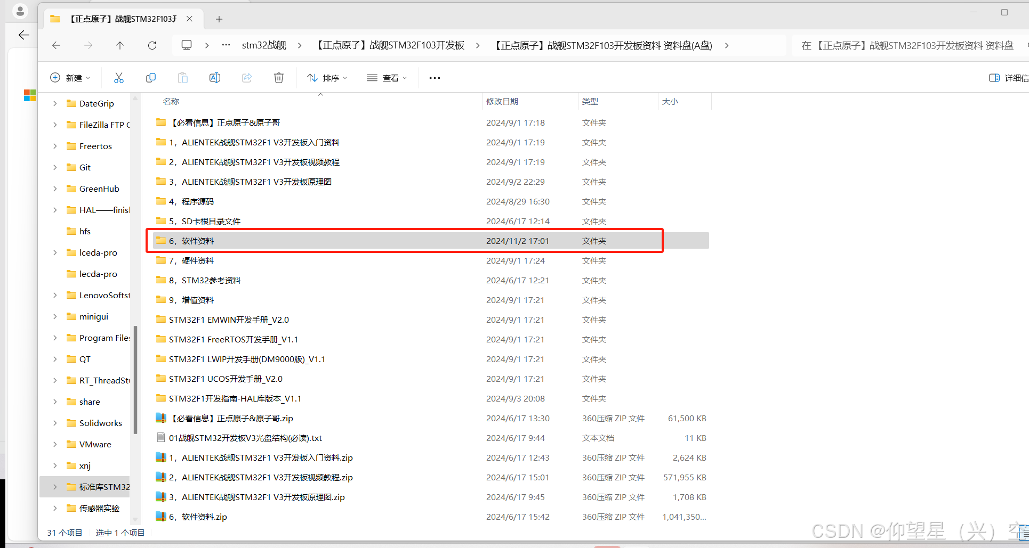Image resolution: width=1029 pixels, height=548 pixels.
Task: Click the user profile avatar icon
Action: point(20,11)
